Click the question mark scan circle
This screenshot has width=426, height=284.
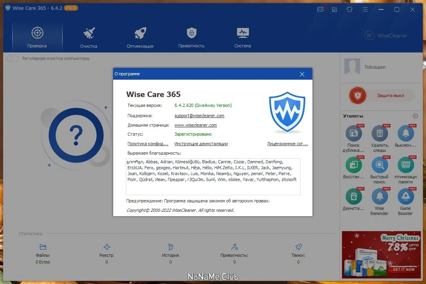76,135
